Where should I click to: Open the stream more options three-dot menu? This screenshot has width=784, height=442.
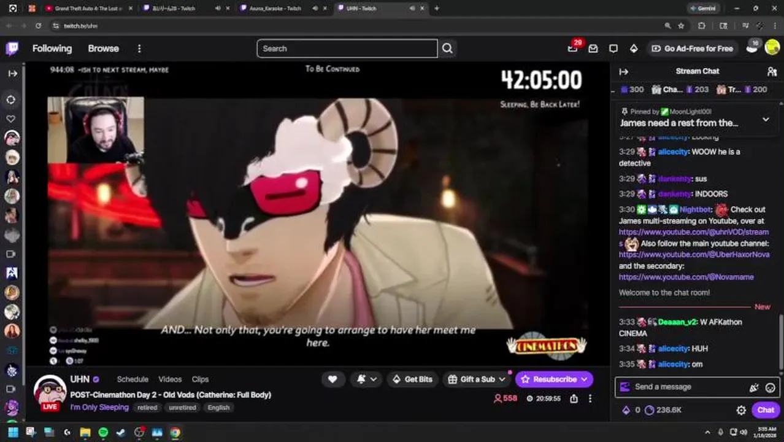(x=590, y=398)
